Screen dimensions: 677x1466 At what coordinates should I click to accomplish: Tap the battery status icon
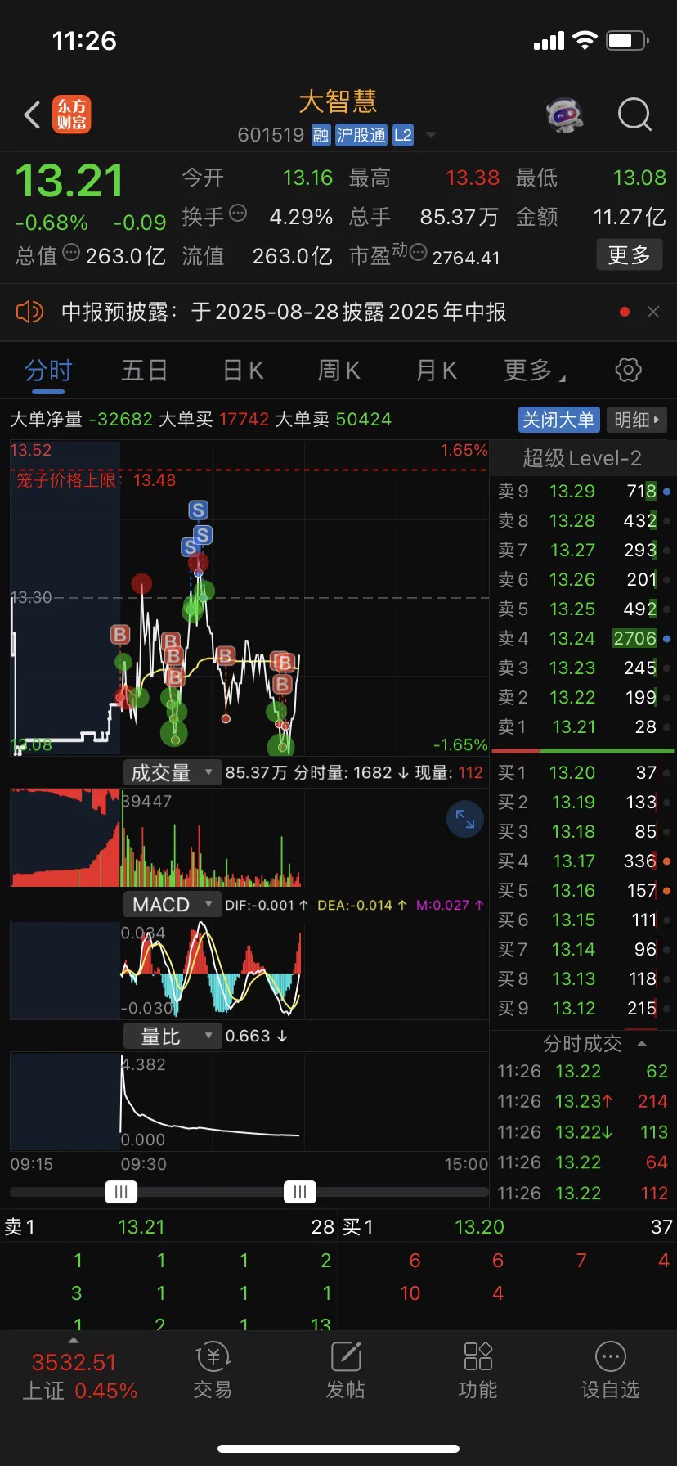click(628, 41)
